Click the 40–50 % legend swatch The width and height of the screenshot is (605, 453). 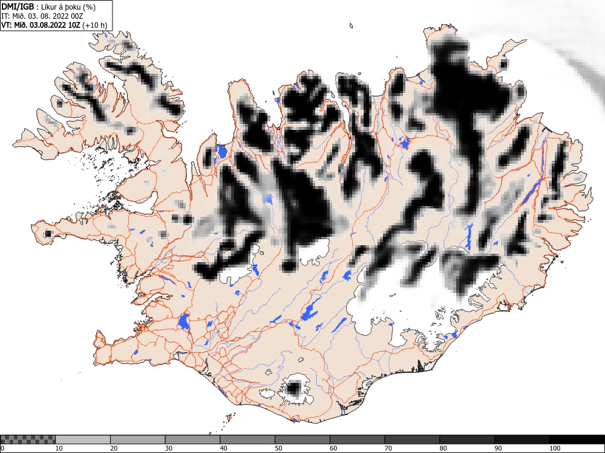pos(247,440)
